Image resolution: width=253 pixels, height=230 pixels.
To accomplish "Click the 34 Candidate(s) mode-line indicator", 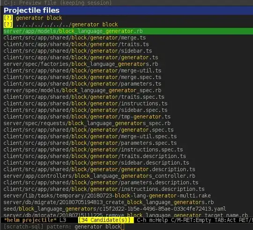I will (x=106, y=220).
